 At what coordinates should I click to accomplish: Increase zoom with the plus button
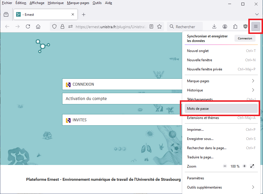click(x=244, y=166)
